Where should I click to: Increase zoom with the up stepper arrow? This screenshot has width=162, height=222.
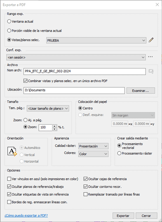[54, 126]
